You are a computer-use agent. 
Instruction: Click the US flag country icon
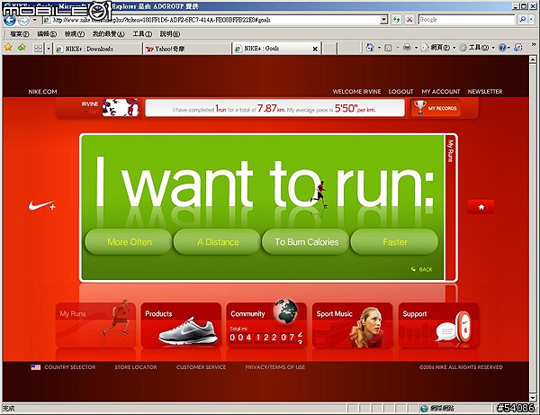(35, 367)
